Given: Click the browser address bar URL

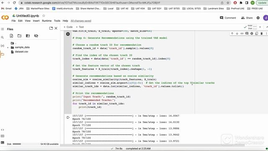Looking at the screenshot, I should coord(92,3).
